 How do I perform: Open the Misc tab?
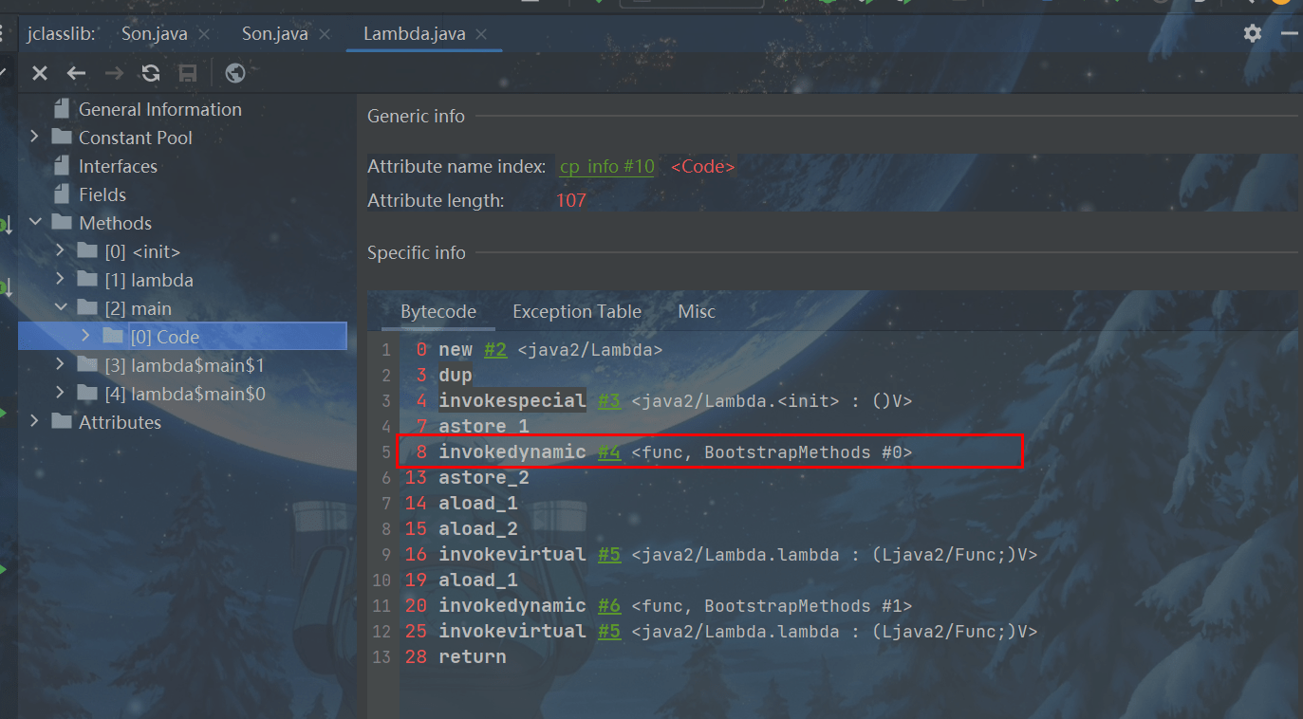[x=696, y=312]
